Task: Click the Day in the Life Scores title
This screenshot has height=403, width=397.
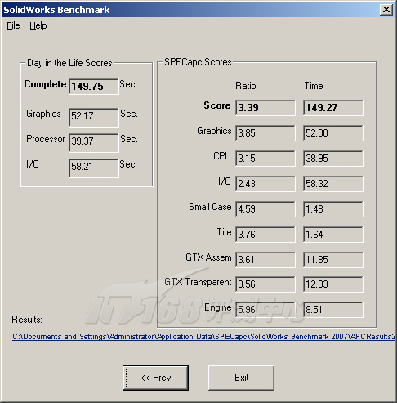Action: click(69, 63)
